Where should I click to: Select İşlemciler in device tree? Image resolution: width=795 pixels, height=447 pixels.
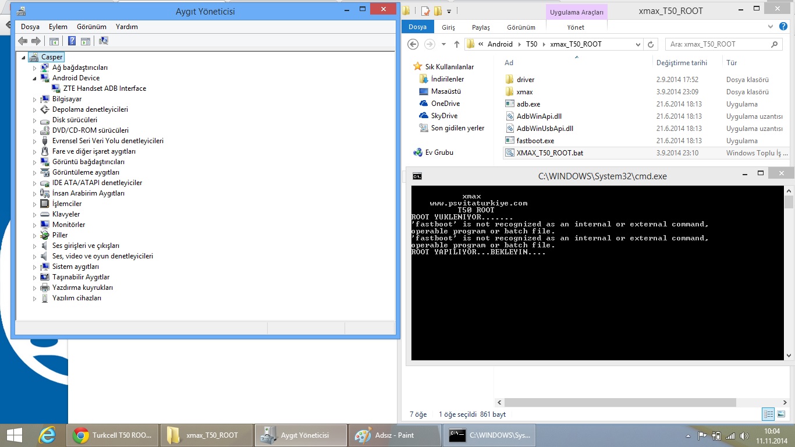pos(67,204)
